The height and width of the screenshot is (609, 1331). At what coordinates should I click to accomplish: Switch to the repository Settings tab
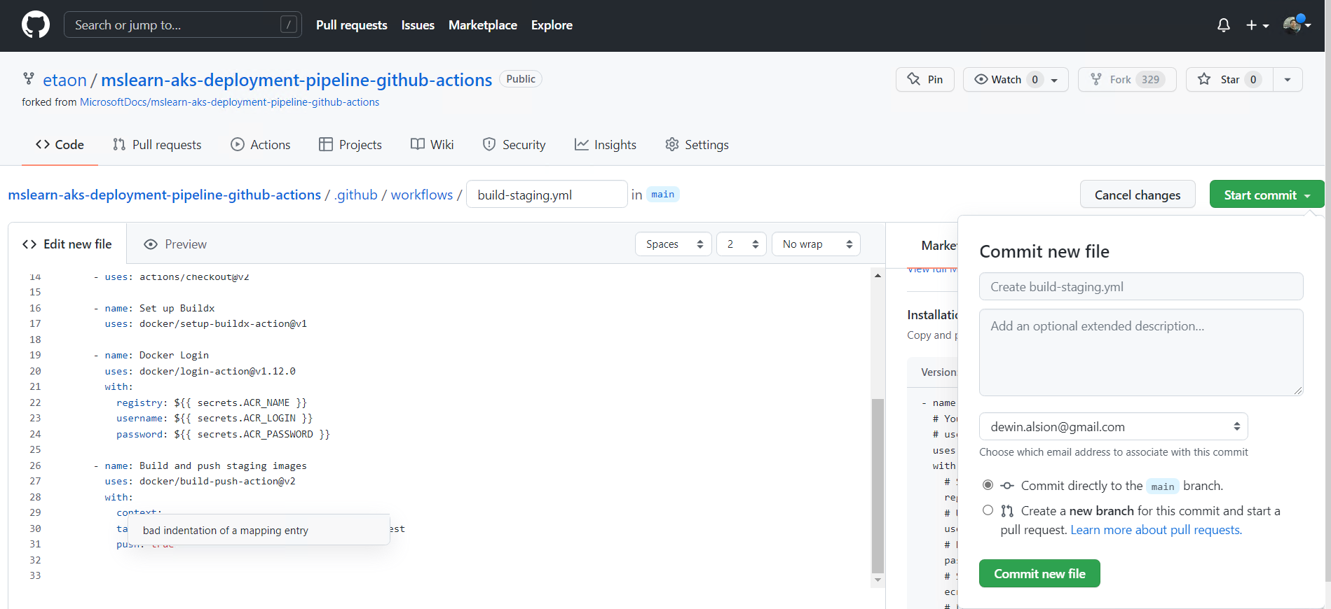(697, 144)
